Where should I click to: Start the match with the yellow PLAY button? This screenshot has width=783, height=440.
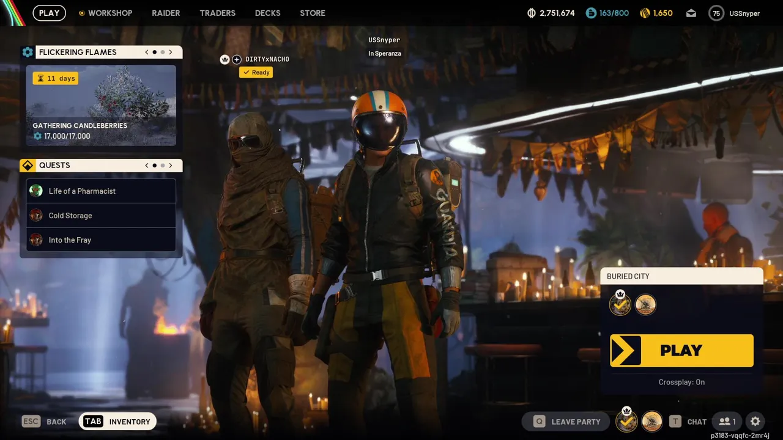[681, 350]
